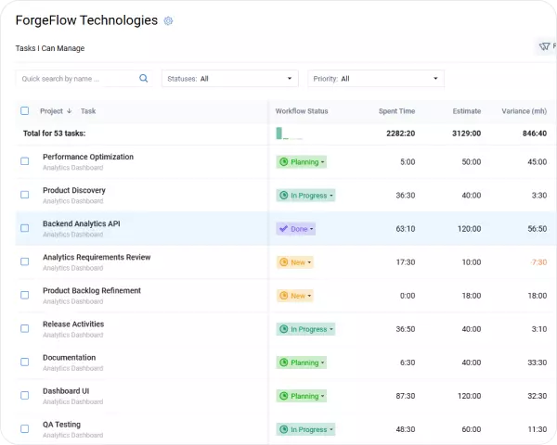Sort by the Task column header
Viewport: 557px width, 445px height.
click(x=88, y=111)
